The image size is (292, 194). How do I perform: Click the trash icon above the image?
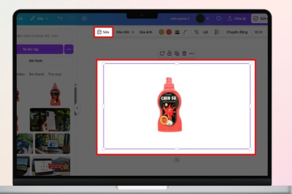[x=184, y=53]
